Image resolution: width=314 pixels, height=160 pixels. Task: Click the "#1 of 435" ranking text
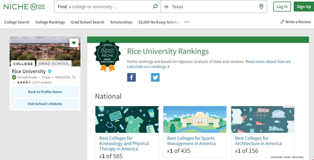point(179,151)
